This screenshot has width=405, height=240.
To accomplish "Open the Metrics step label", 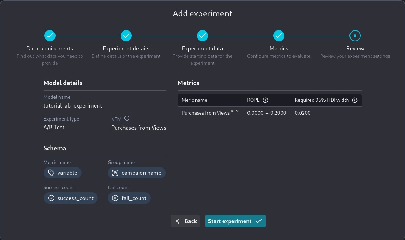I will click(x=279, y=49).
